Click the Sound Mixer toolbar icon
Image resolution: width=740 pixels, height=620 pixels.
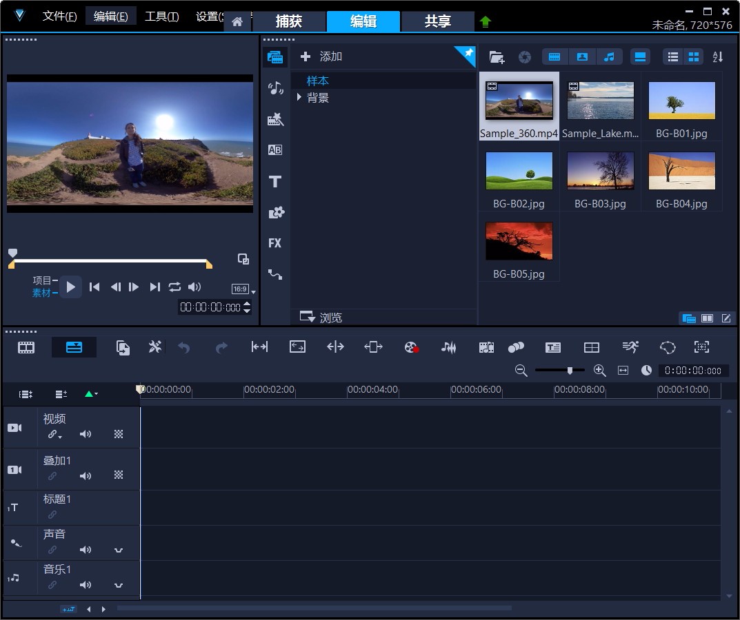click(449, 347)
